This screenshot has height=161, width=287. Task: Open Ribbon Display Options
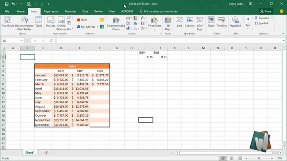pos(251,4)
